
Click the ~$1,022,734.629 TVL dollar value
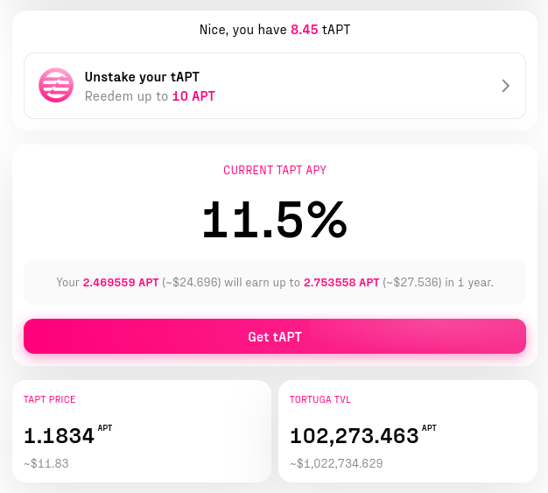(336, 463)
